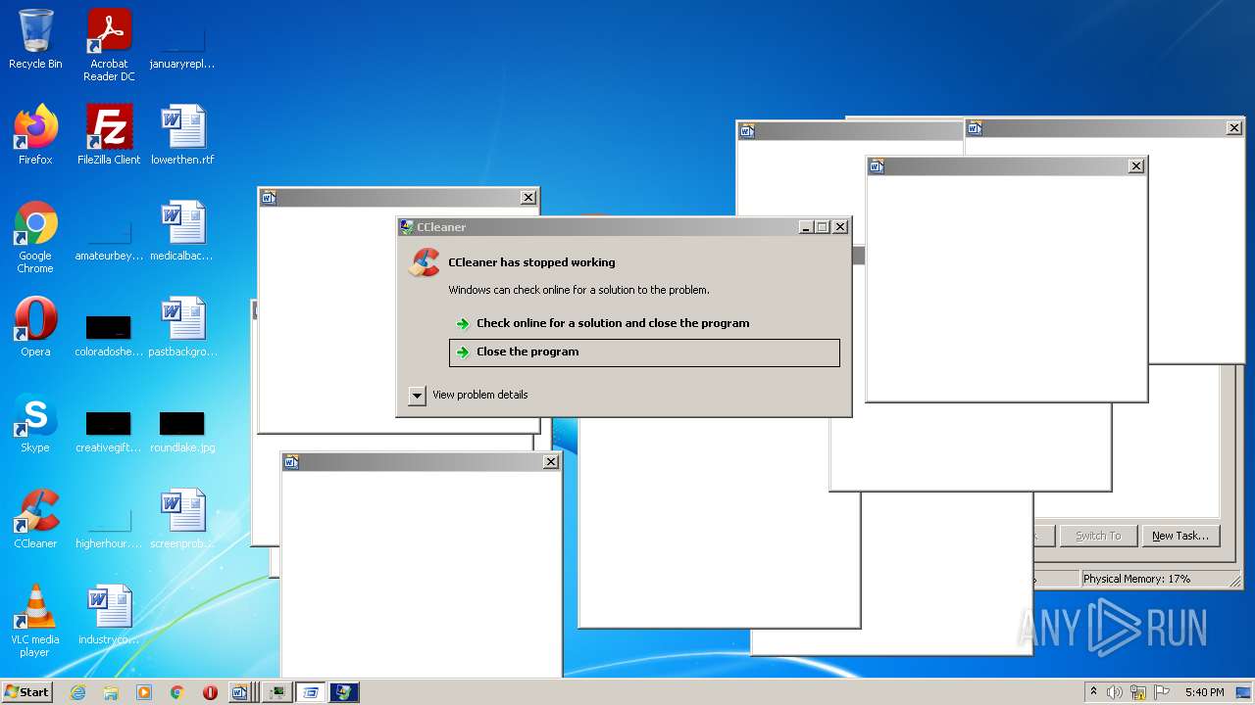Open Chrome from the taskbar

click(x=177, y=692)
